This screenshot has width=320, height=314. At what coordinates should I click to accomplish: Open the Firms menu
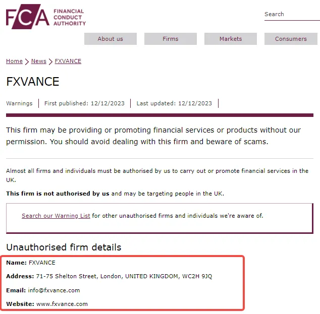[x=171, y=39]
